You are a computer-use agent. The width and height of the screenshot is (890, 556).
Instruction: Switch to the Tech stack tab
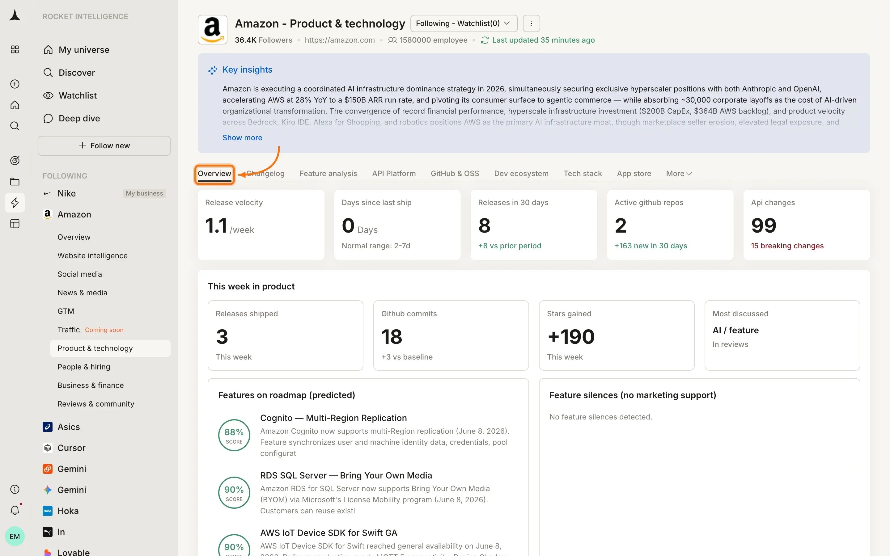point(583,174)
